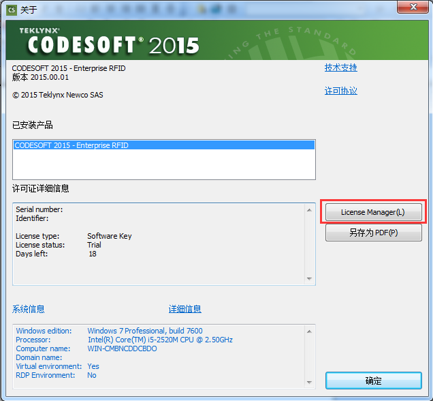Click license details scroll down arrow
433x401 pixels.
point(309,278)
